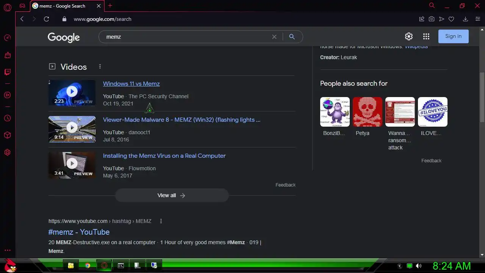
Task: Click the 8:24 AM taskbar clock
Action: (452, 266)
